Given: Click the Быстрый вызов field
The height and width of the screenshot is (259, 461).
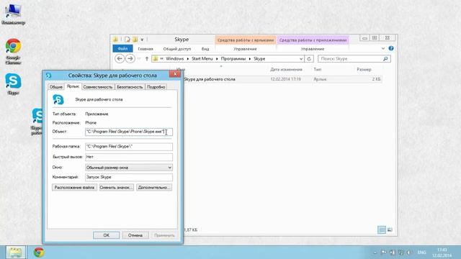Looking at the screenshot, I should pyautogui.click(x=129, y=157).
